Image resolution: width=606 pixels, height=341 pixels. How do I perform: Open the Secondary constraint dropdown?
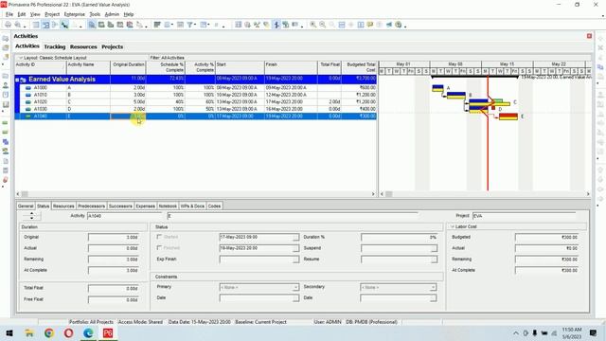pos(433,287)
